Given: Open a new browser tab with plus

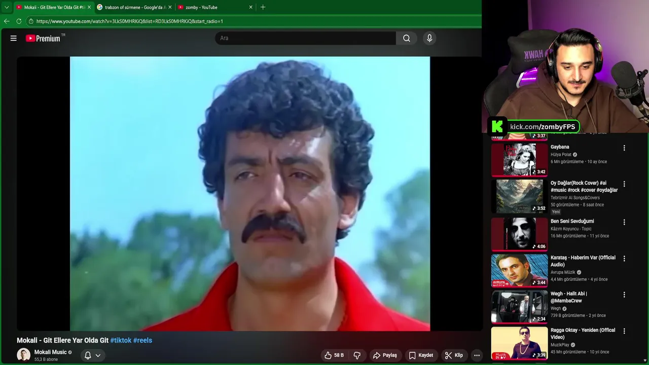Looking at the screenshot, I should (263, 7).
